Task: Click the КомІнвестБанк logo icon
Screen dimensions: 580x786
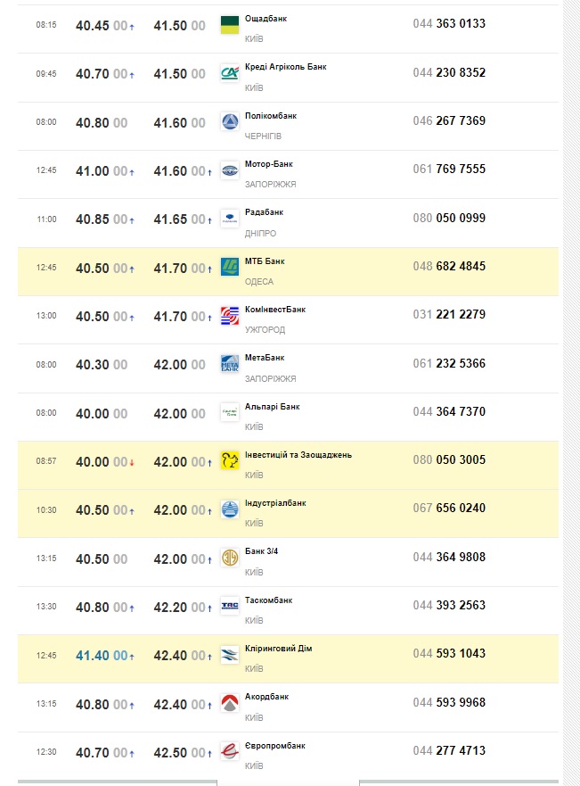Action: pos(230,316)
